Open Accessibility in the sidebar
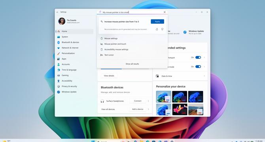Image resolution: width=265 pixels, height=142 pixels. click(x=74, y=81)
